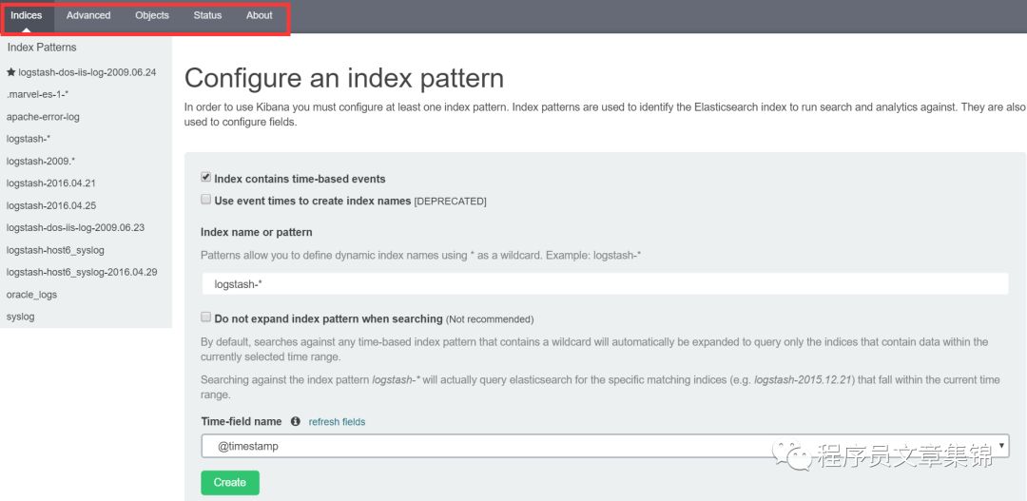The height and width of the screenshot is (501, 1027).
Task: Click the star icon beside logstash-dos-iis-log-2009.06.24
Action: coord(11,72)
